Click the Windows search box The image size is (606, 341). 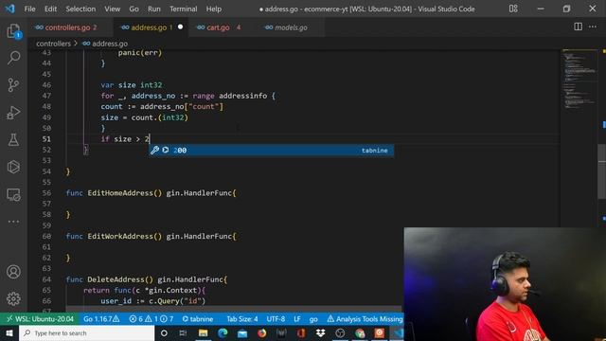pyautogui.click(x=86, y=332)
